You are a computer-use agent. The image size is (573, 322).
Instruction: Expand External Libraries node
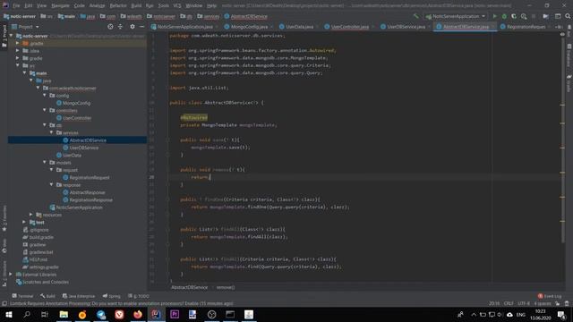click(11, 275)
